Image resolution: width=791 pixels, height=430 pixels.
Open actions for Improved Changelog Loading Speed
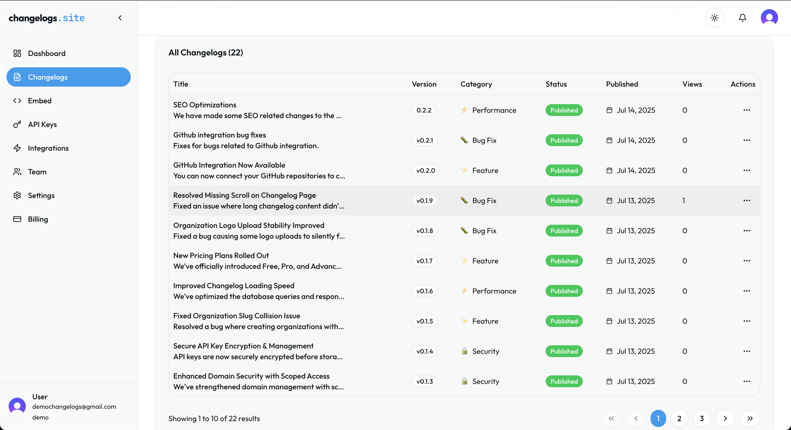pyautogui.click(x=747, y=291)
